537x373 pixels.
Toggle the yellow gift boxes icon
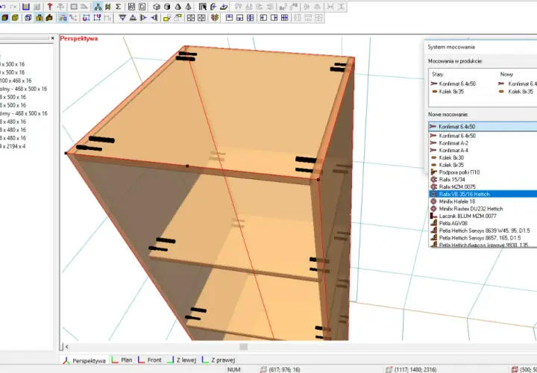click(x=39, y=18)
